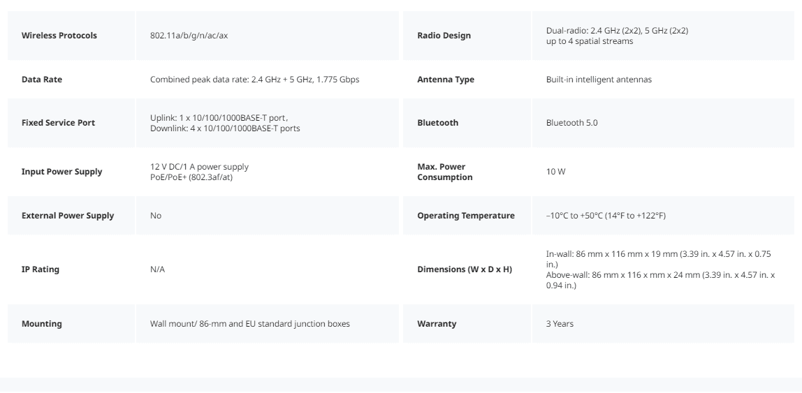The image size is (802, 393).
Task: Click the IP Rating label
Action: coord(40,269)
